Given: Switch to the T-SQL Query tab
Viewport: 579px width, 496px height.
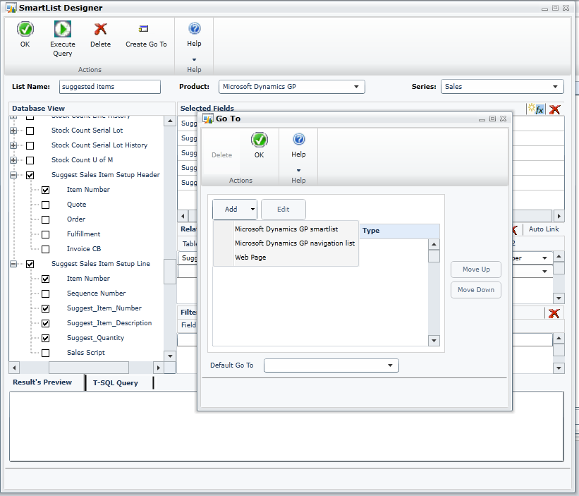Looking at the screenshot, I should [x=116, y=383].
